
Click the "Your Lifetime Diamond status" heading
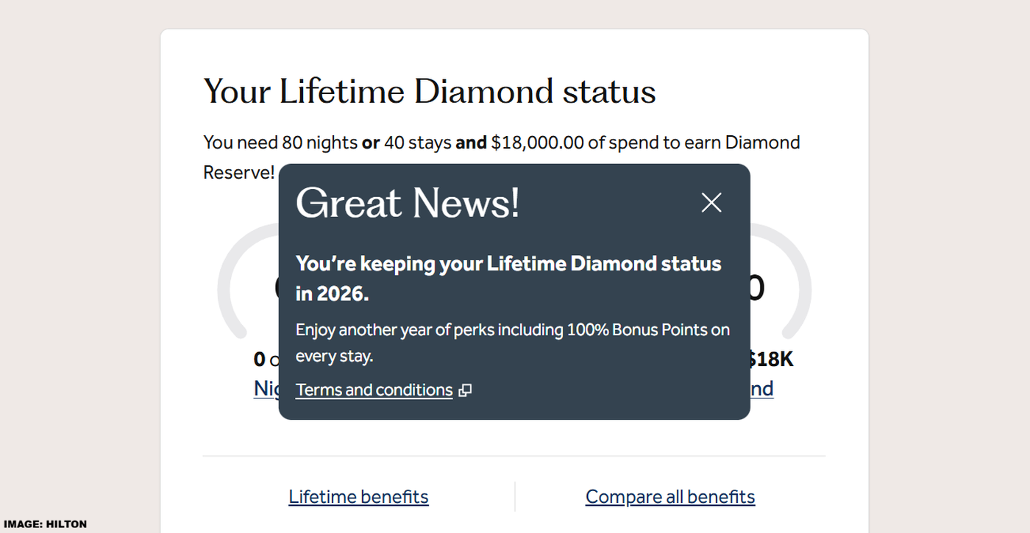(x=430, y=92)
